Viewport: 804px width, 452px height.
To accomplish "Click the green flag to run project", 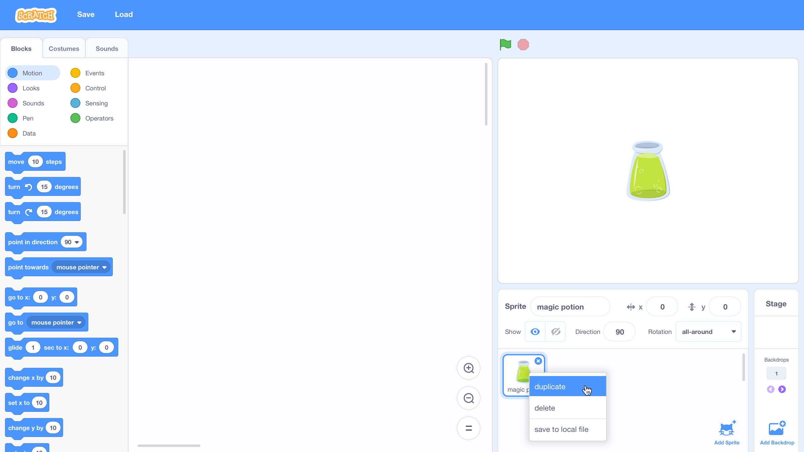I will point(505,45).
